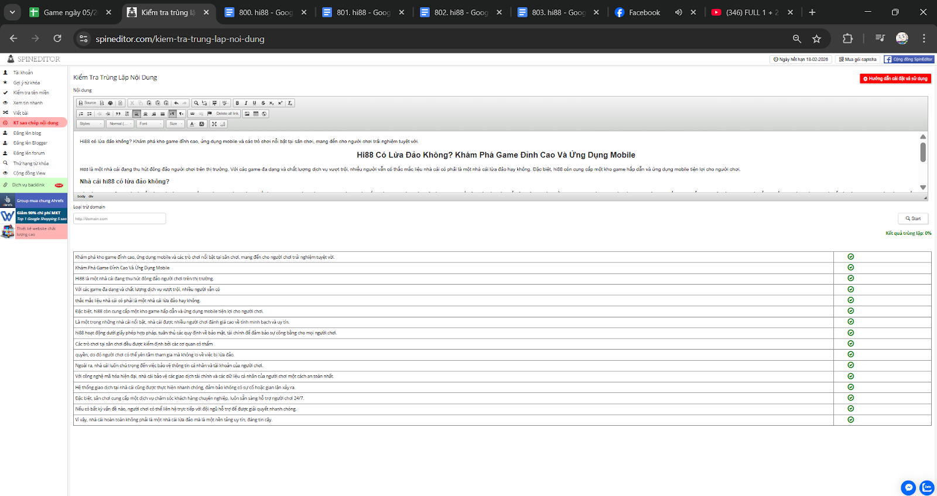This screenshot has height=496, width=937.
Task: Bookmark this page with the star icon
Action: (x=816, y=39)
